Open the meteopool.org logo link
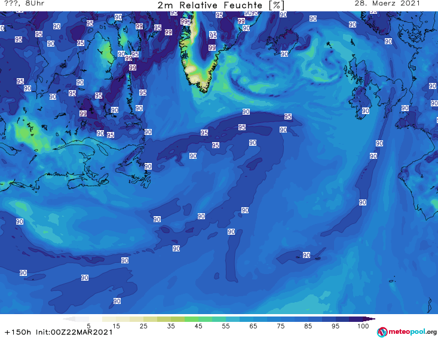The width and height of the screenshot is (438, 338). tap(407, 332)
